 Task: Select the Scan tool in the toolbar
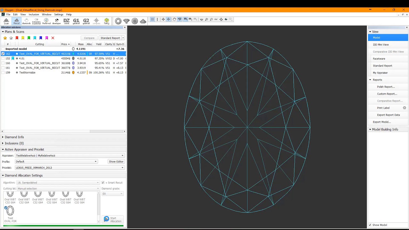(6, 21)
